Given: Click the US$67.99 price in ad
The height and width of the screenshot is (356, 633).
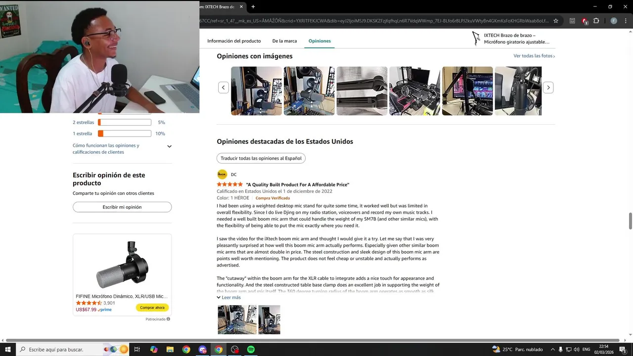Looking at the screenshot, I should 86,310.
